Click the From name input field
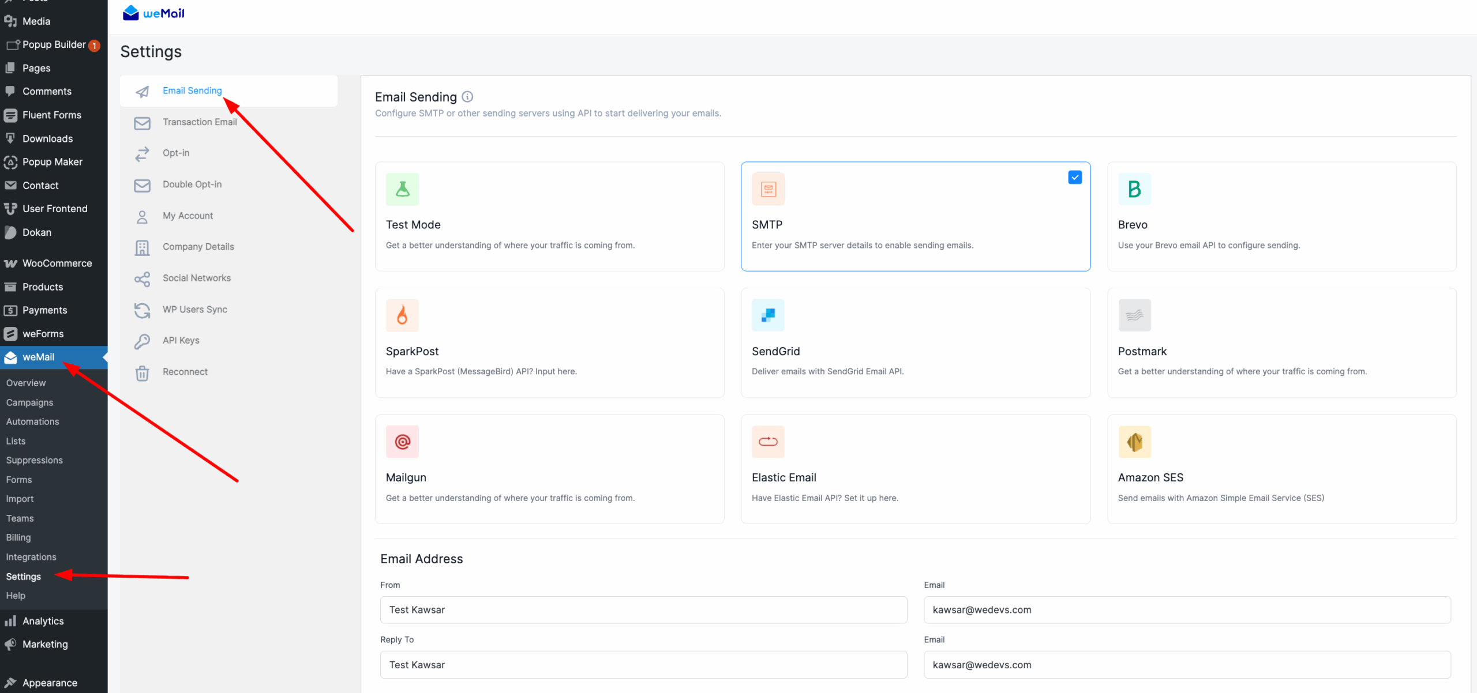The height and width of the screenshot is (693, 1477). click(643, 610)
